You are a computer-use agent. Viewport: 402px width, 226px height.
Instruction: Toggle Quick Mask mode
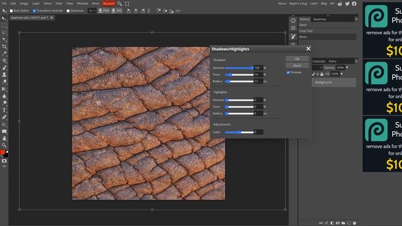pos(4,161)
